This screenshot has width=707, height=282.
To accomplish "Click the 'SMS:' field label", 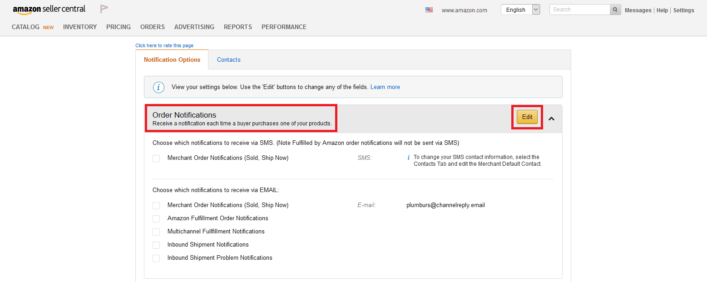I will (365, 158).
